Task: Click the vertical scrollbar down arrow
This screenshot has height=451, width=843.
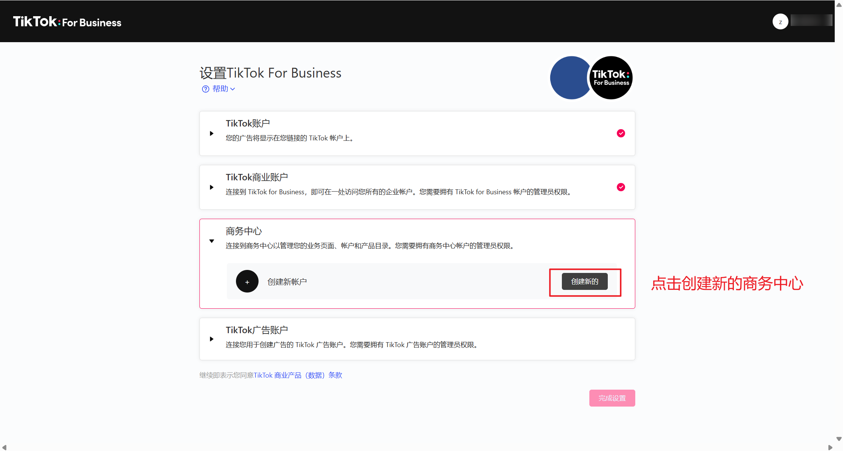Action: click(839, 439)
